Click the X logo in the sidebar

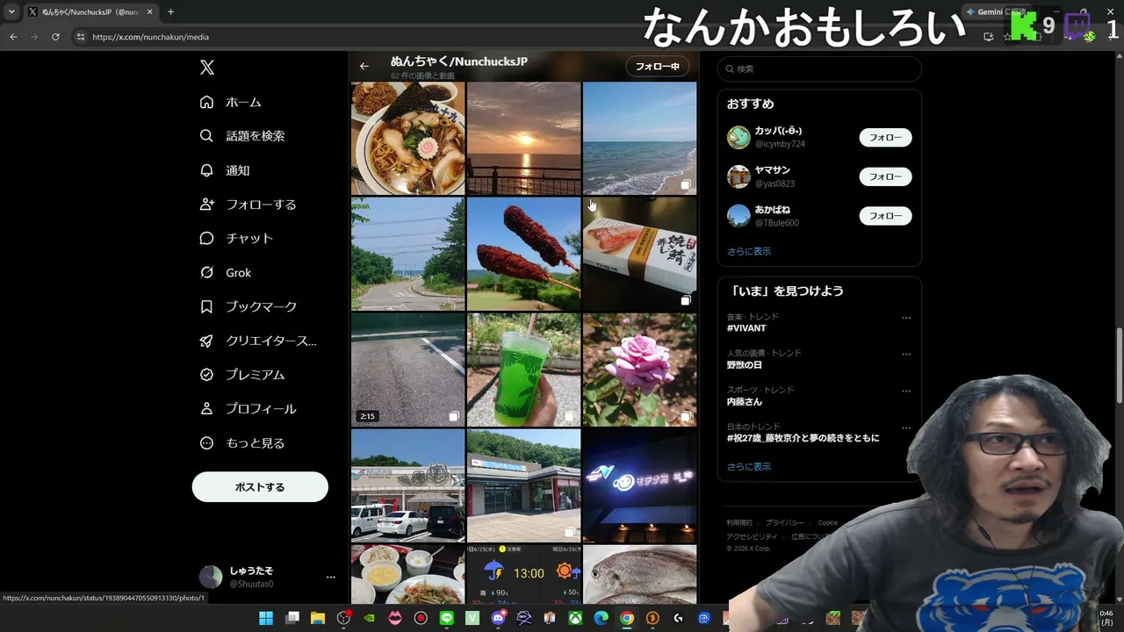[206, 68]
